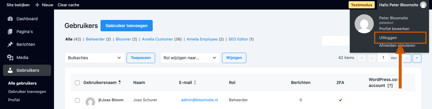The width and height of the screenshot is (432, 109).
Task: Click Joas Bloom's avatar thumbnail
Action: tap(90, 102)
